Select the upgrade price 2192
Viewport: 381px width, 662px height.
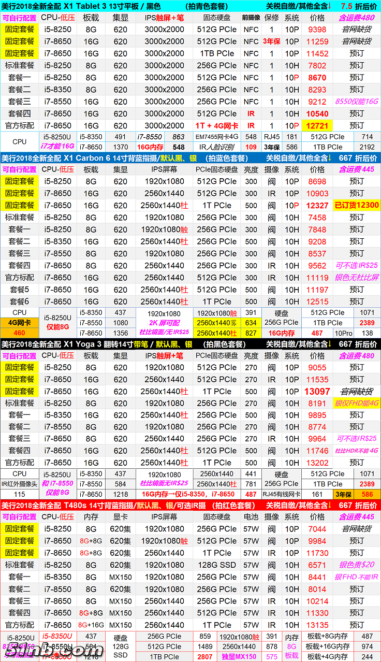click(x=367, y=147)
